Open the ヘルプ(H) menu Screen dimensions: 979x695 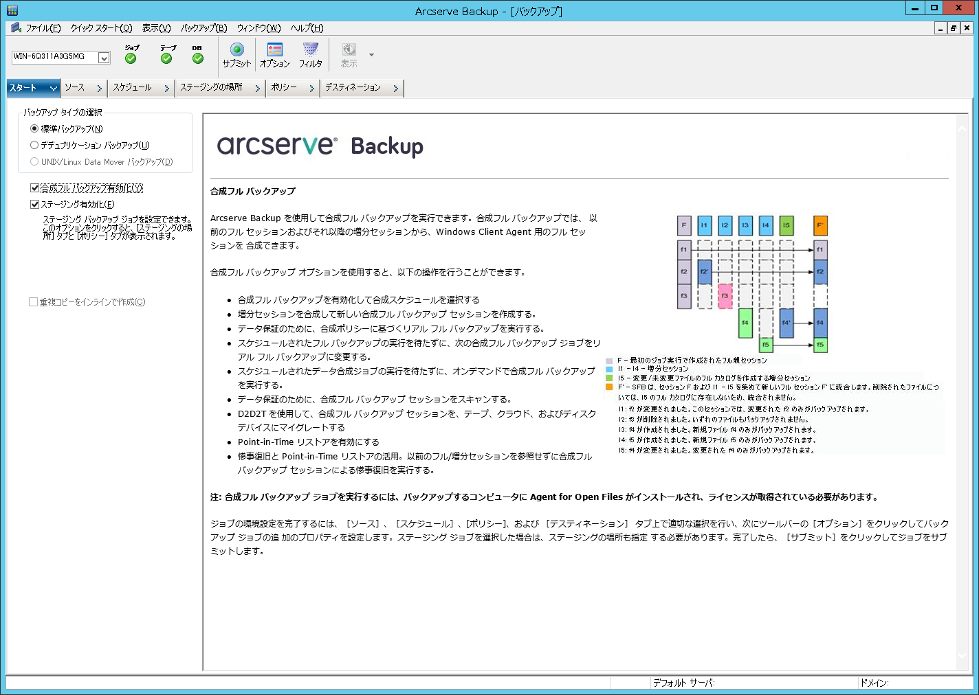point(307,28)
